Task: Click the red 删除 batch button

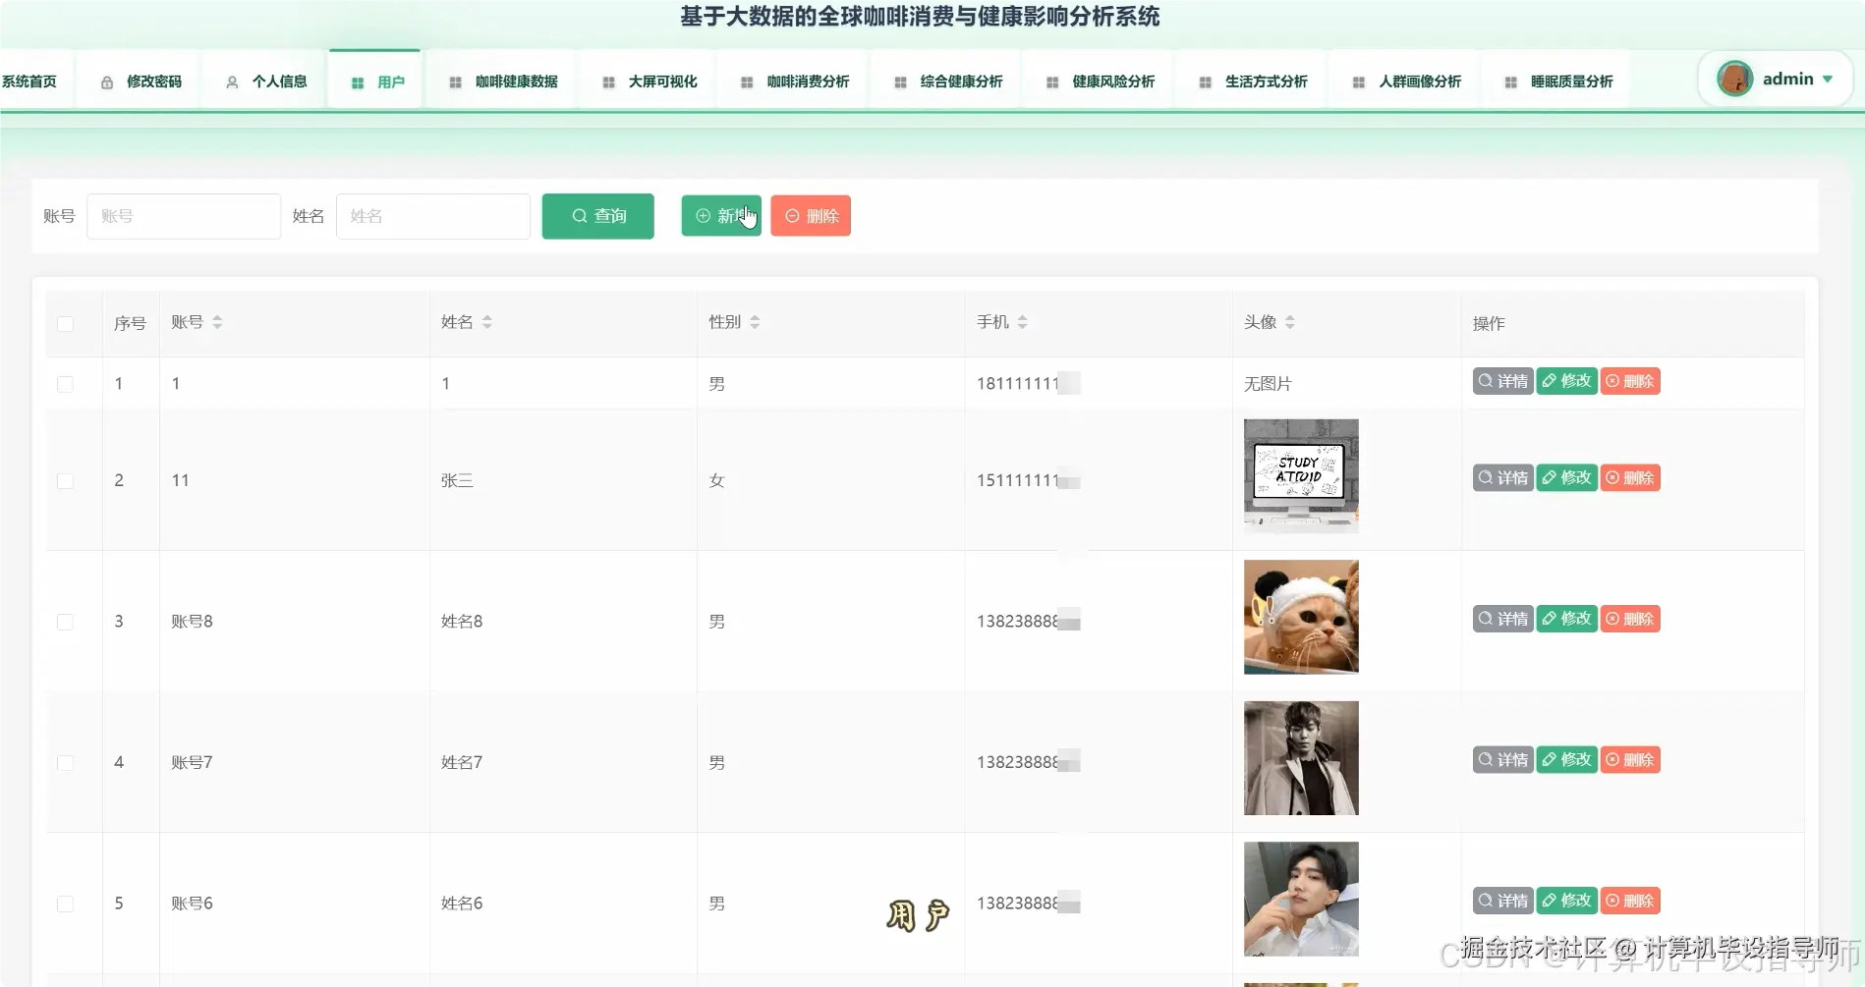Action: pyautogui.click(x=811, y=215)
